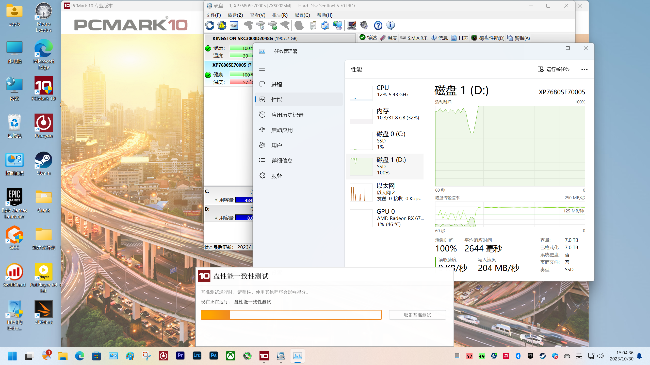
Task: Click the refresh icon in Hard Disk Sentinel toolbar
Action: [210, 25]
